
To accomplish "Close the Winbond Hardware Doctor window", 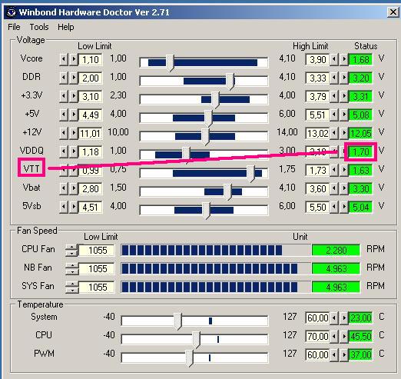I will pos(393,12).
